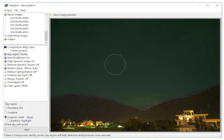Click the High dynamic range: On text
This screenshot has width=224, height=140.
21,61
